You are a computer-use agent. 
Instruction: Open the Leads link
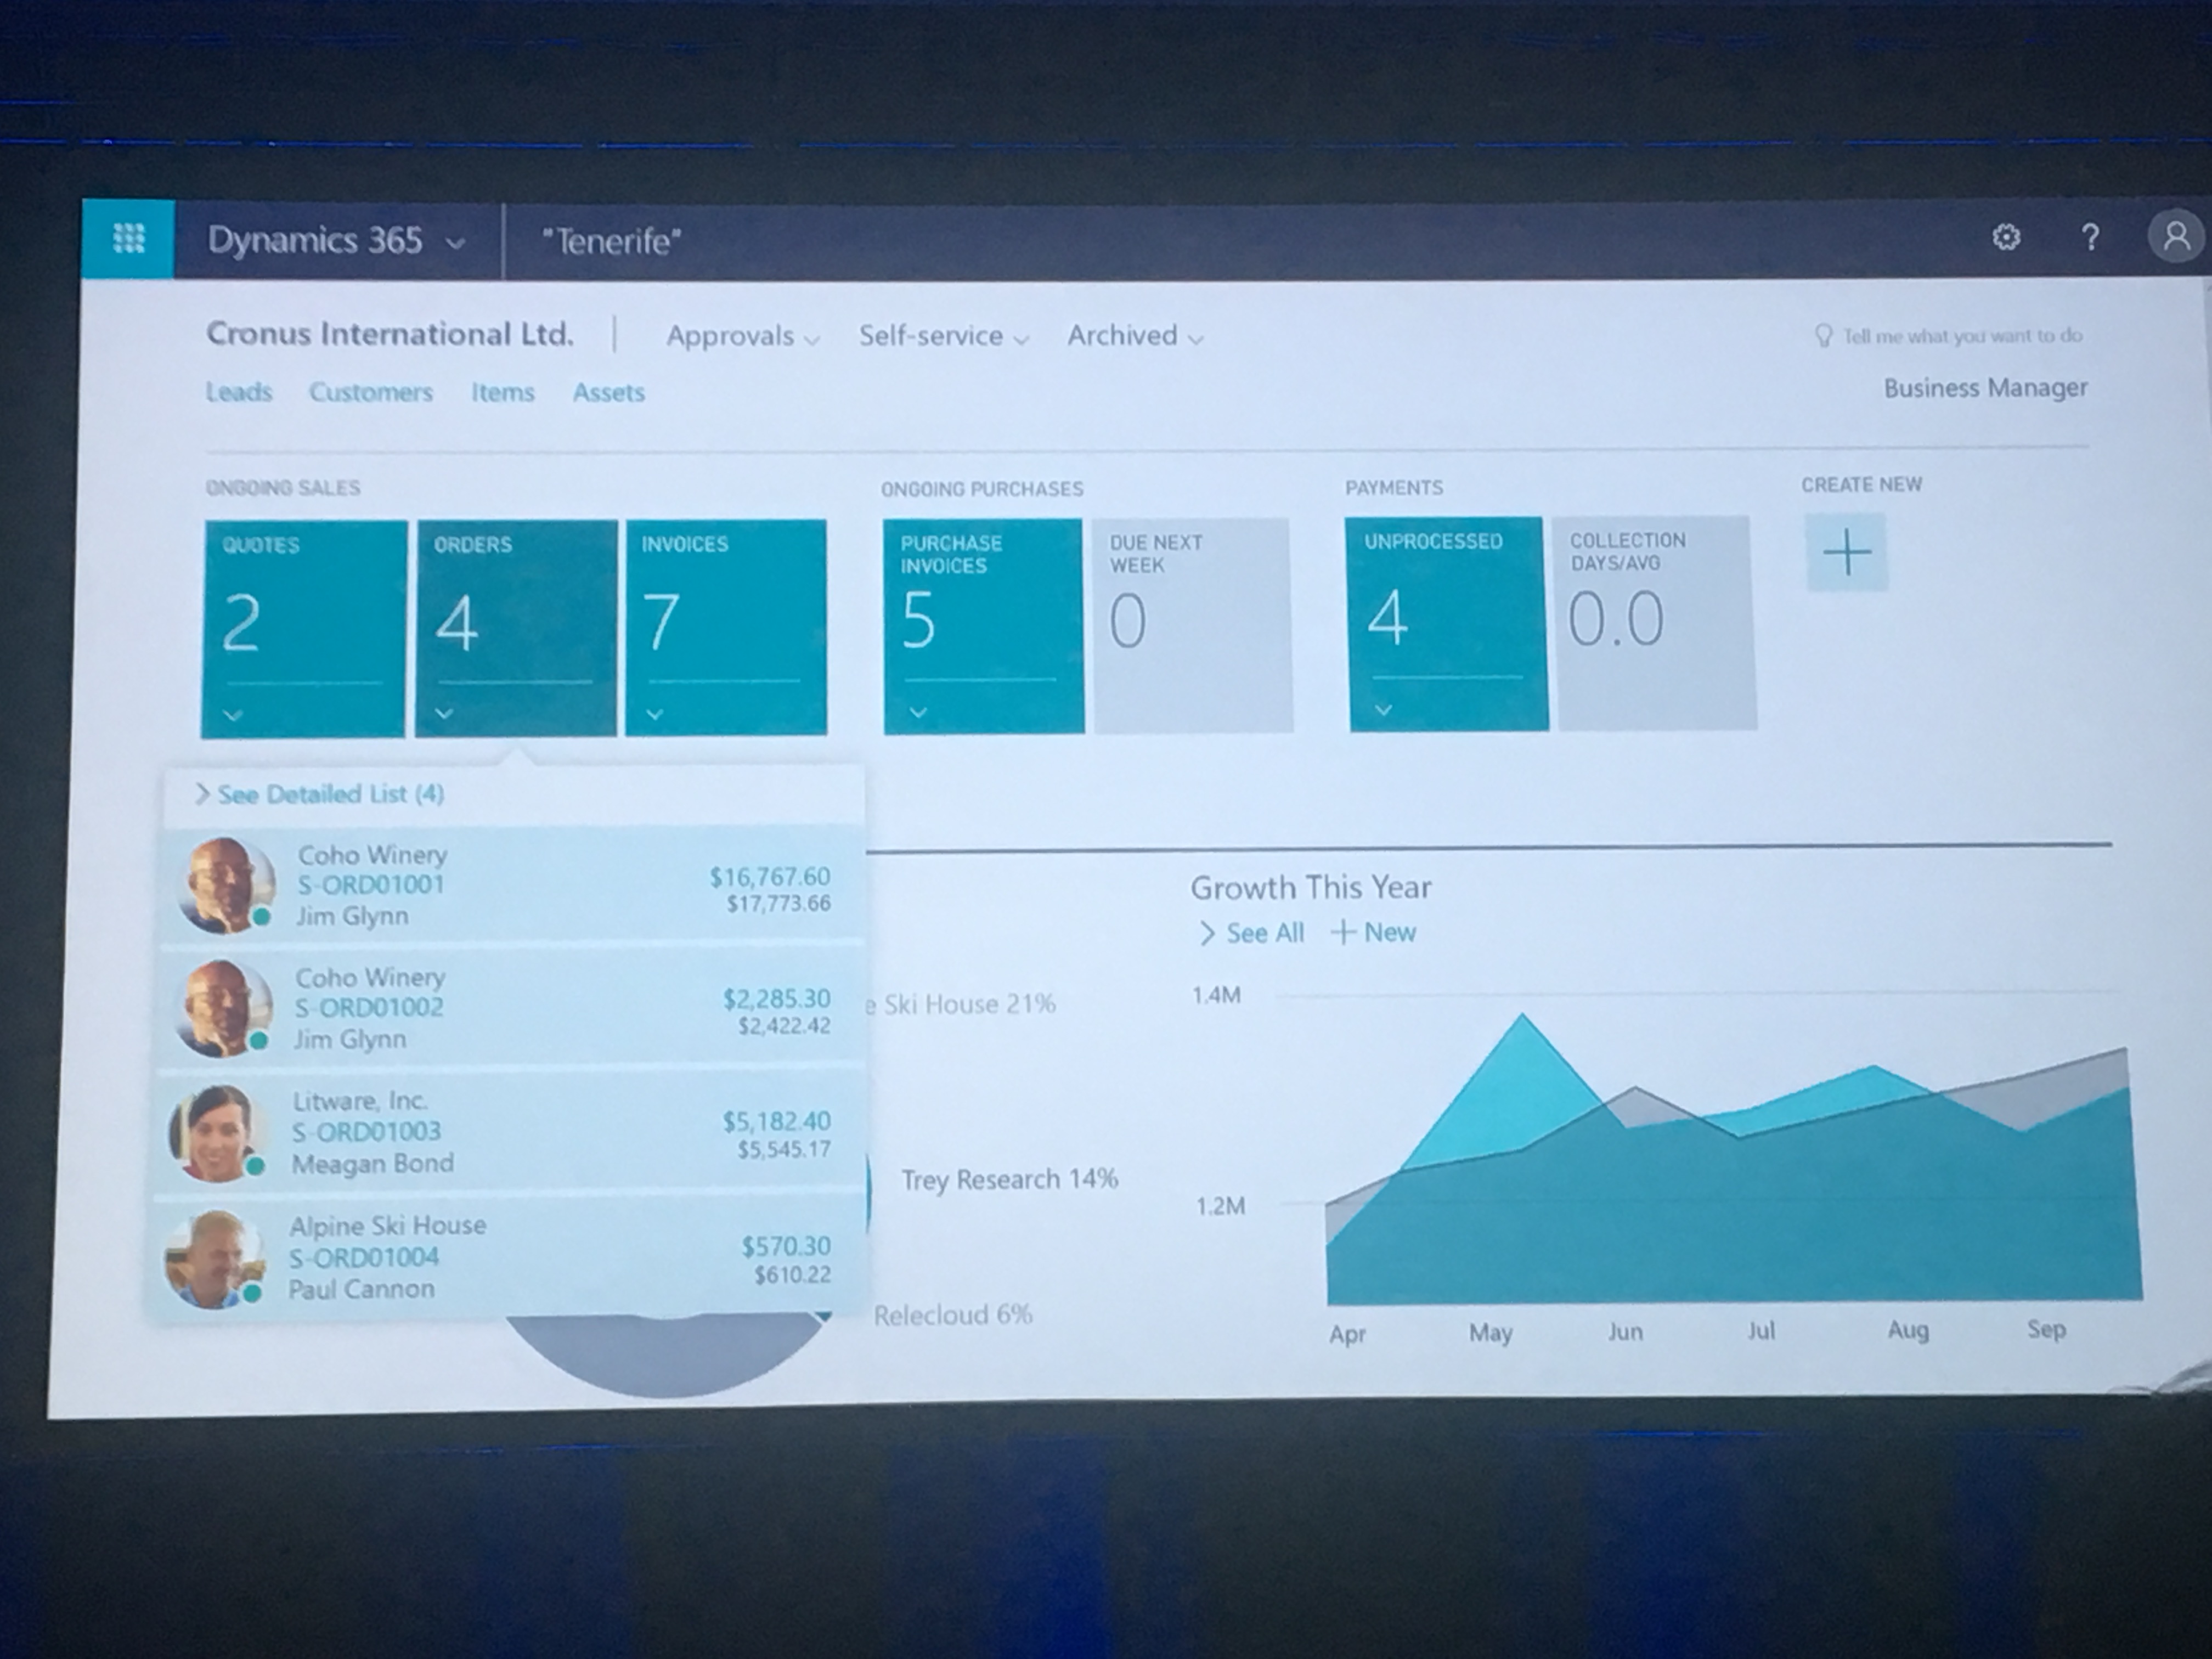[x=239, y=392]
